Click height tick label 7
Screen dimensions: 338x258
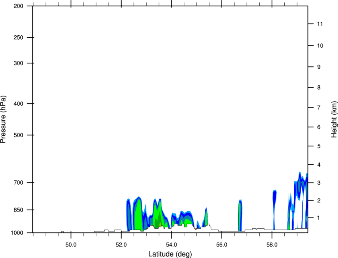(x=319, y=108)
